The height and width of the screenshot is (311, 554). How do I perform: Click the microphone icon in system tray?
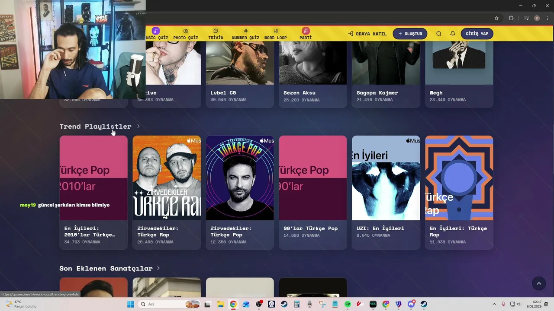pyautogui.click(x=503, y=304)
